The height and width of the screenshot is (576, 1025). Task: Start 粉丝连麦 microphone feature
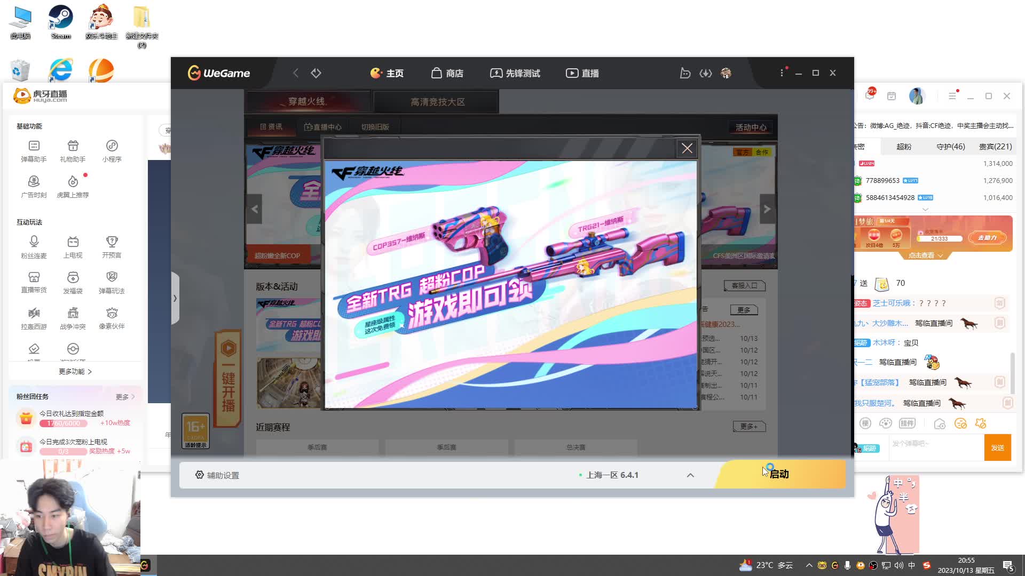click(34, 247)
